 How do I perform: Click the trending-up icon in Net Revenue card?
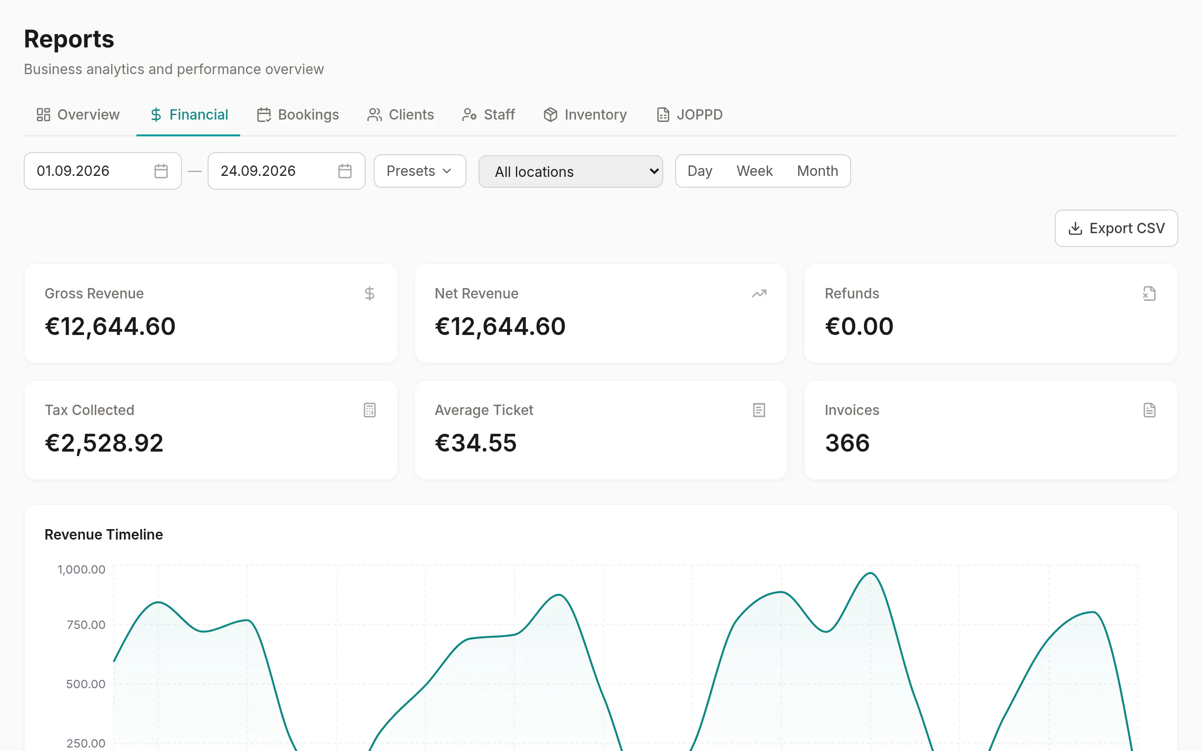(x=759, y=293)
